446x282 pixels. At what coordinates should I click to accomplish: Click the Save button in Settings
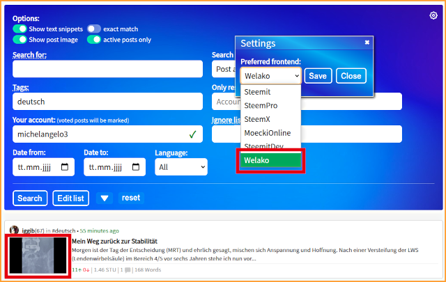318,76
